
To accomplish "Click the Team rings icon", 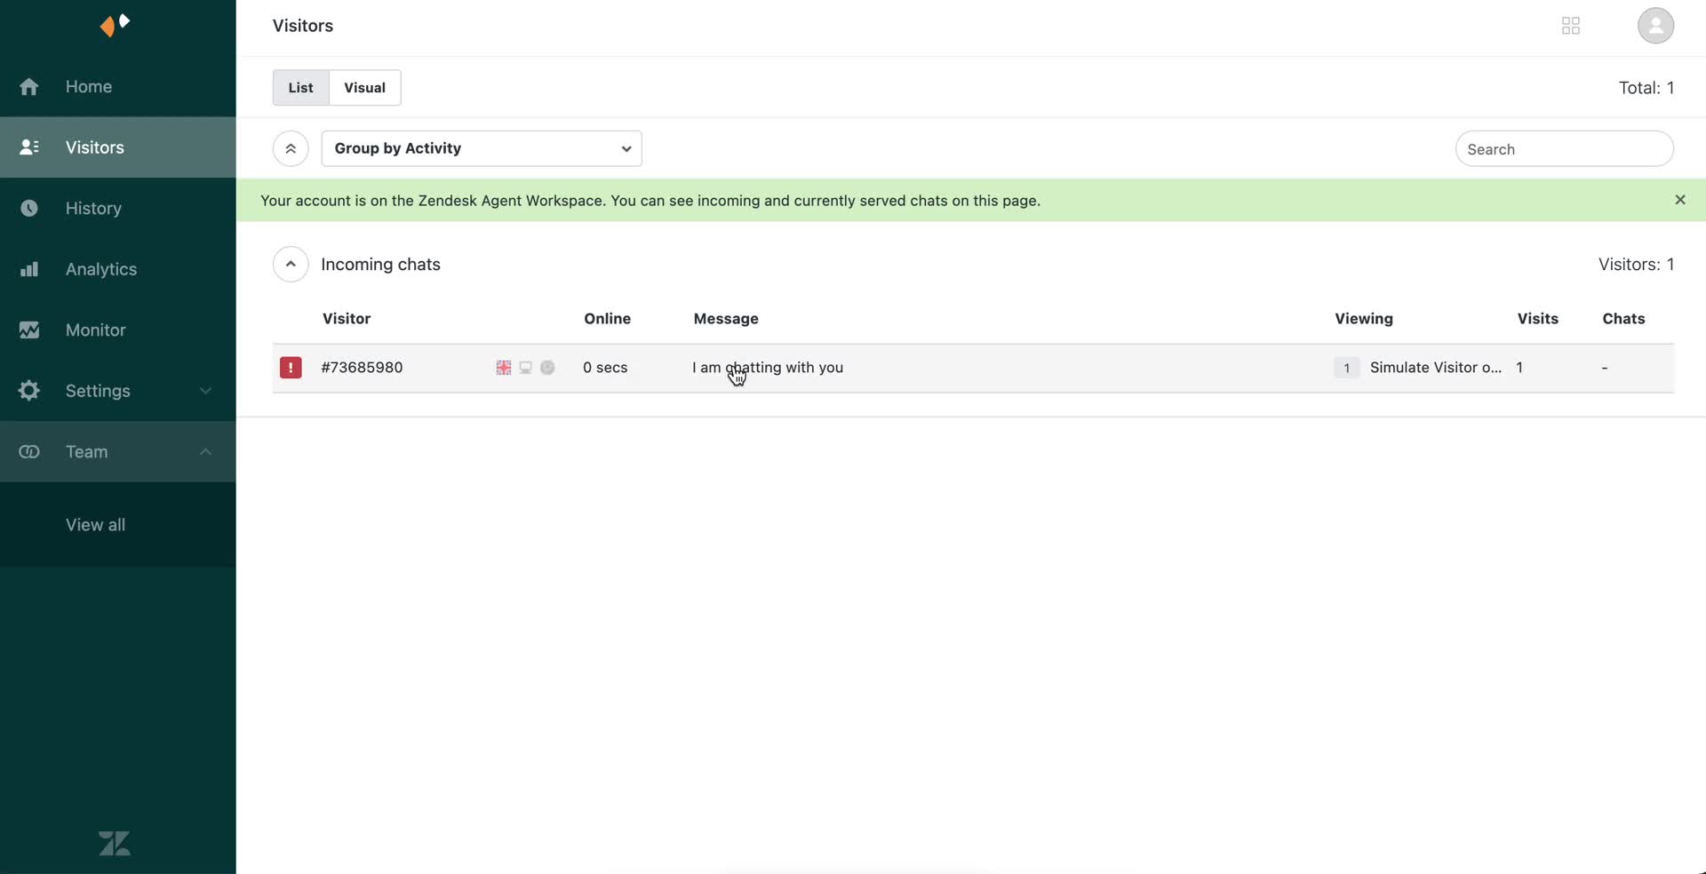I will tap(29, 452).
